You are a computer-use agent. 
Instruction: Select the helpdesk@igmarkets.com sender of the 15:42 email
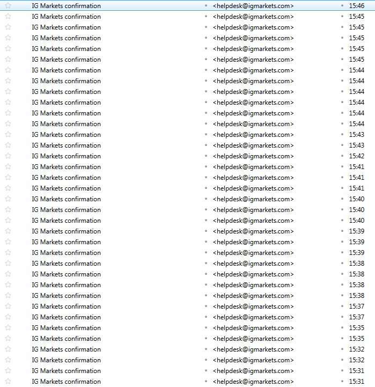pos(253,156)
